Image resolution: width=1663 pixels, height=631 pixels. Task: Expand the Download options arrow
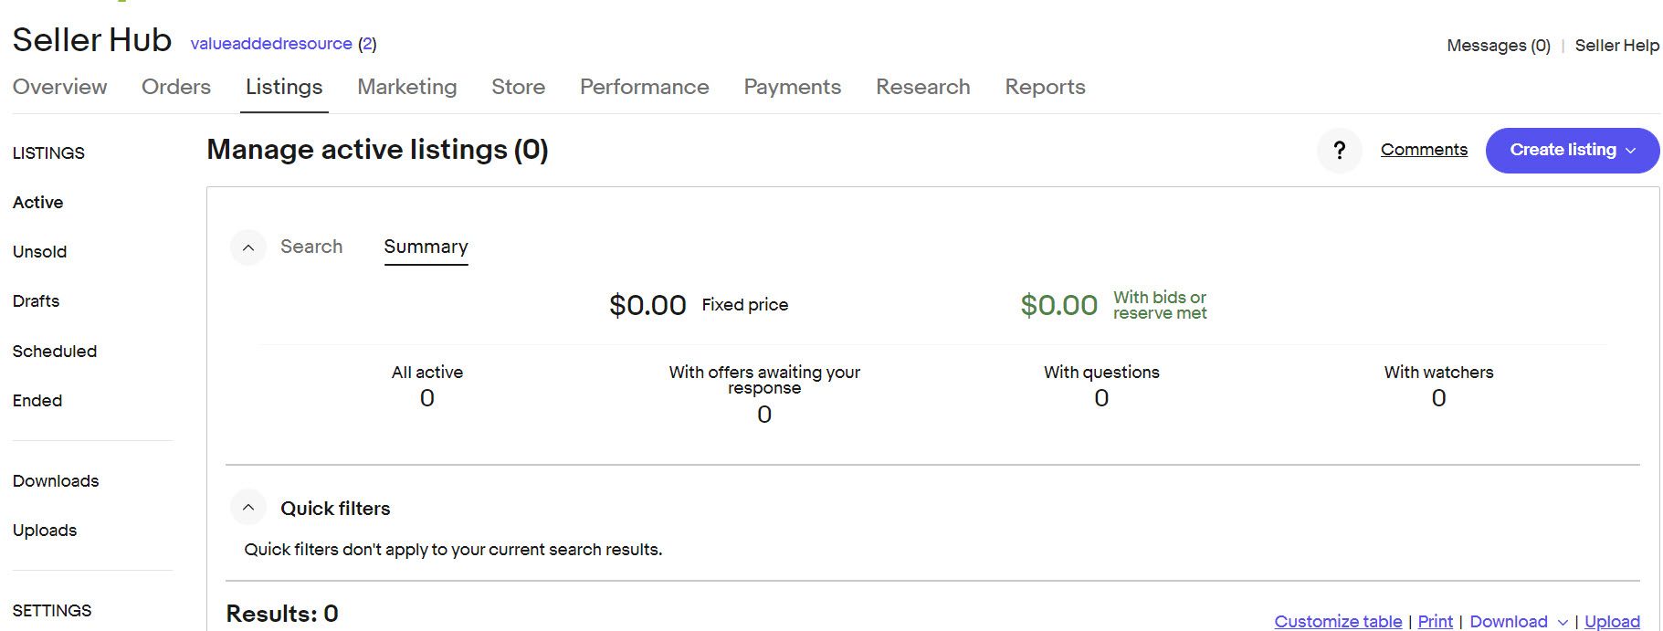(x=1563, y=622)
